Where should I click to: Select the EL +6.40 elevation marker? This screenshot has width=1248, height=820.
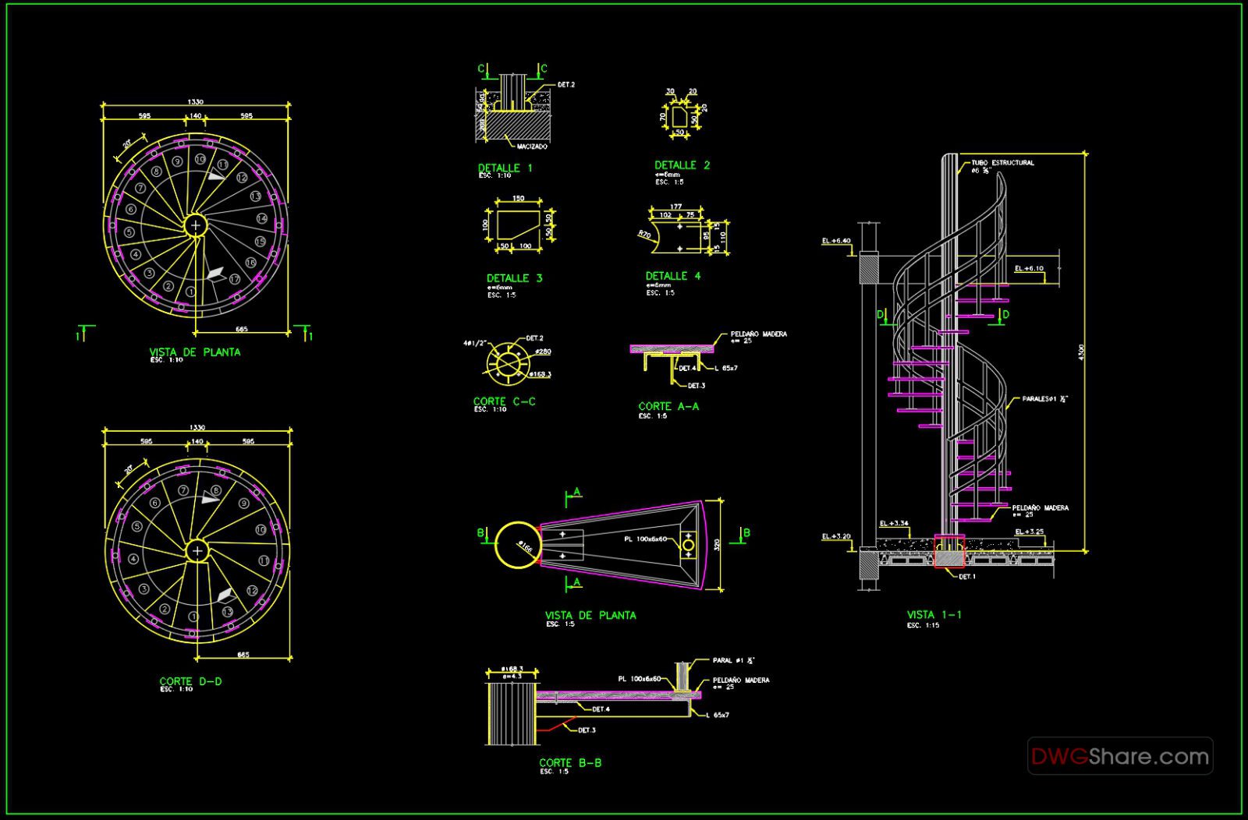835,242
